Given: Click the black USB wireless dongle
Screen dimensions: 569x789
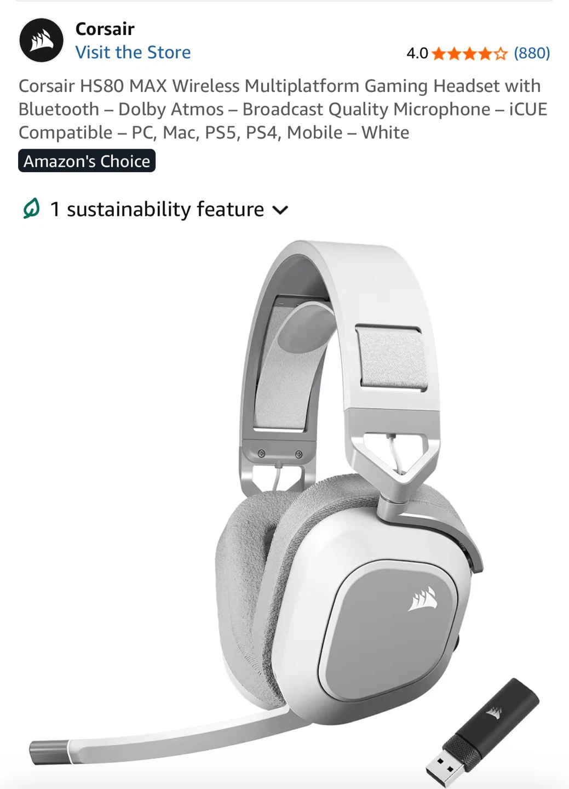Looking at the screenshot, I should 483,733.
